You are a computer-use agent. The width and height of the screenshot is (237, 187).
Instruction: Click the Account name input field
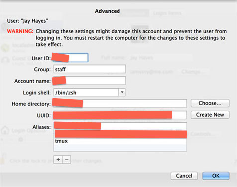click(90, 81)
